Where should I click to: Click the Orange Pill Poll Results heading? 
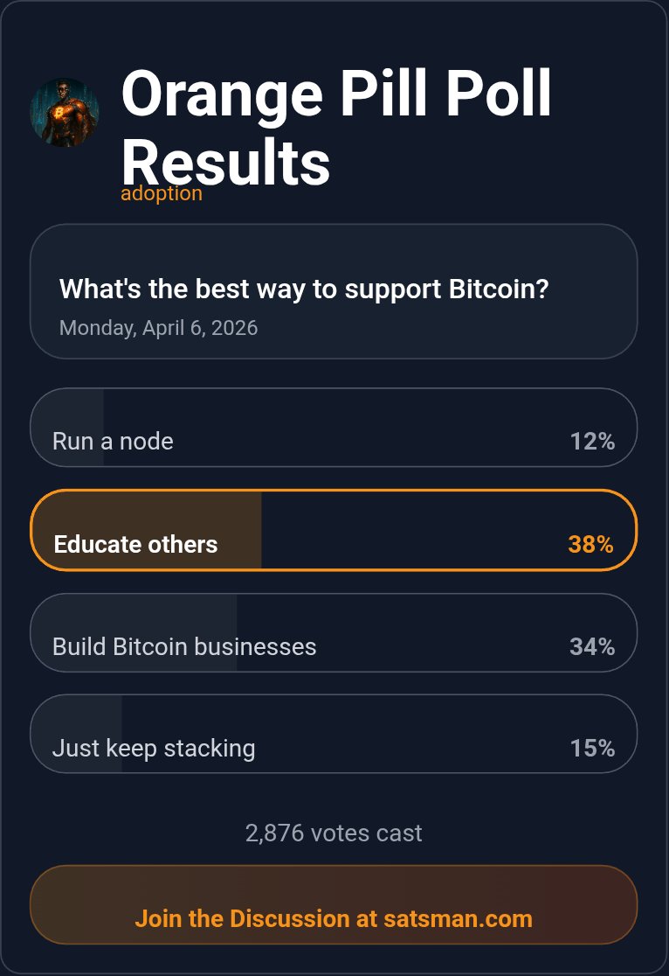tap(336, 127)
